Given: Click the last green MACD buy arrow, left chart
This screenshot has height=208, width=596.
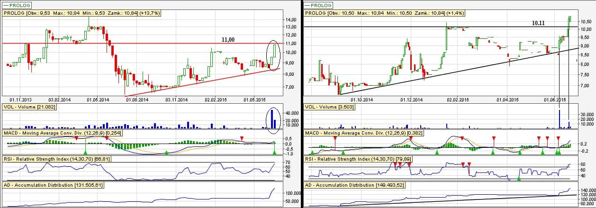Looking at the screenshot, I should click(275, 151).
